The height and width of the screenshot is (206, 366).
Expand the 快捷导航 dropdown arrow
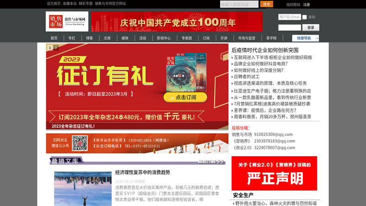317,38
